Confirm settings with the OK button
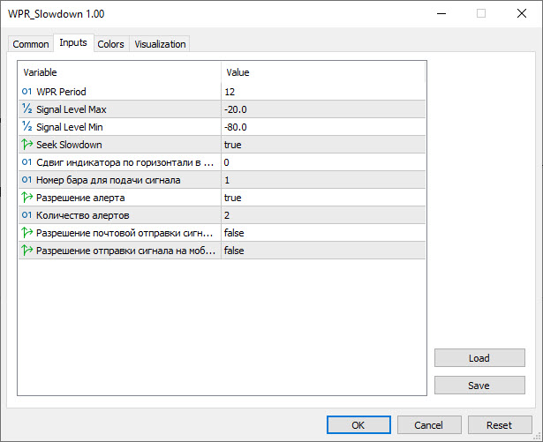 click(358, 424)
